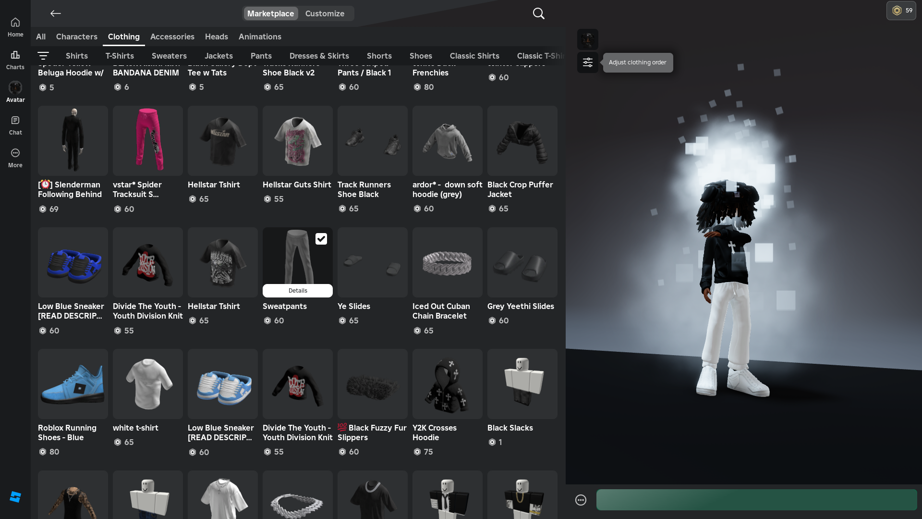Screen dimensions: 922x519
Task: Click the back arrow icon
Action: click(x=55, y=13)
